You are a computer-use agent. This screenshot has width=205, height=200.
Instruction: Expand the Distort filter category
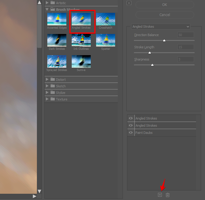coord(47,79)
